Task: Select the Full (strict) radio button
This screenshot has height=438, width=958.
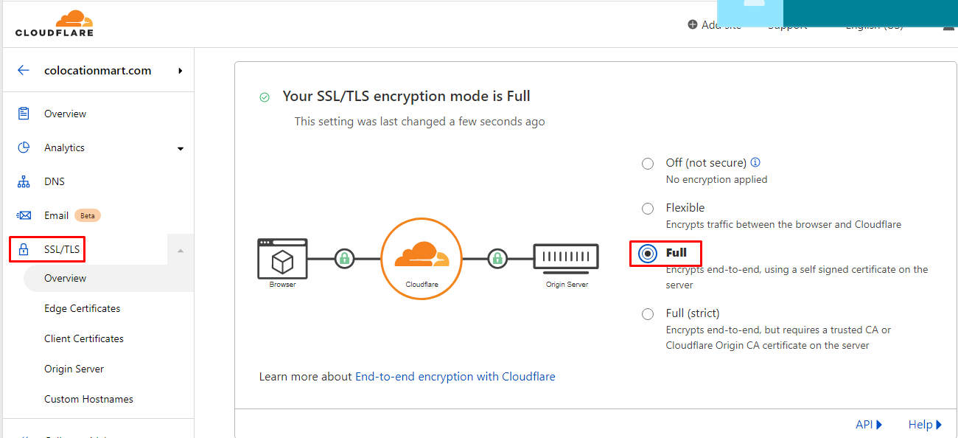Action: 648,314
